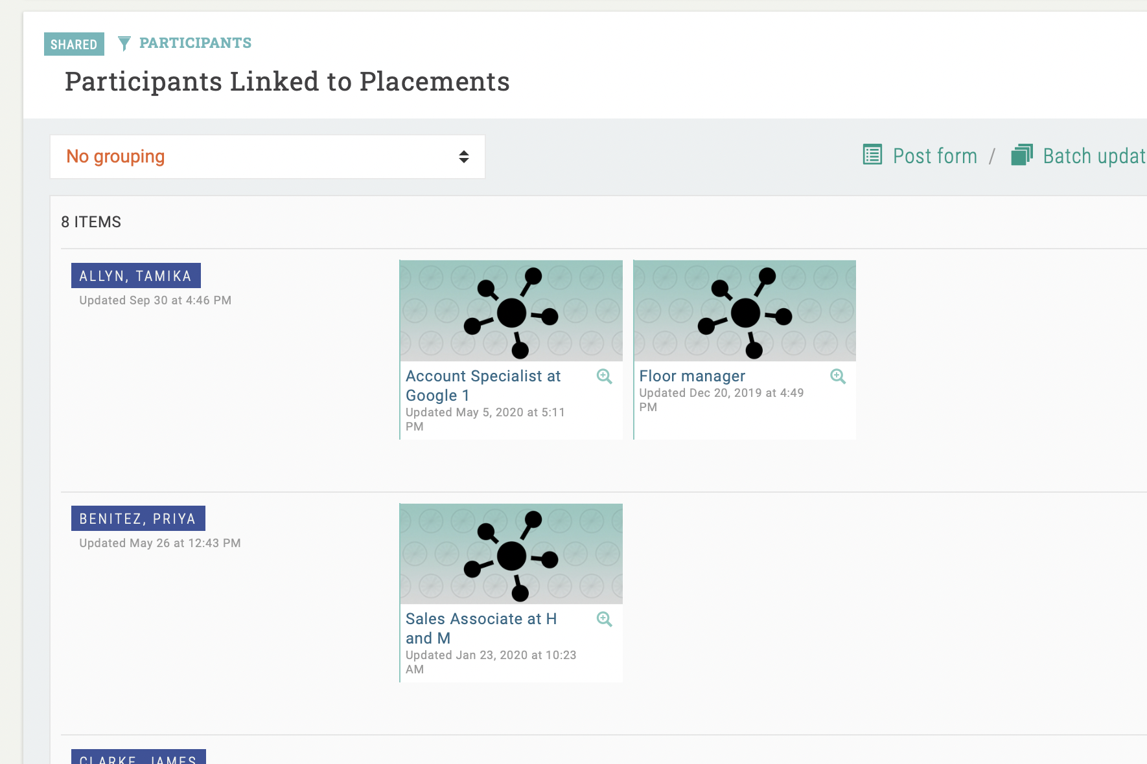Select the Batch update link
This screenshot has width=1147, height=764.
click(x=1093, y=156)
